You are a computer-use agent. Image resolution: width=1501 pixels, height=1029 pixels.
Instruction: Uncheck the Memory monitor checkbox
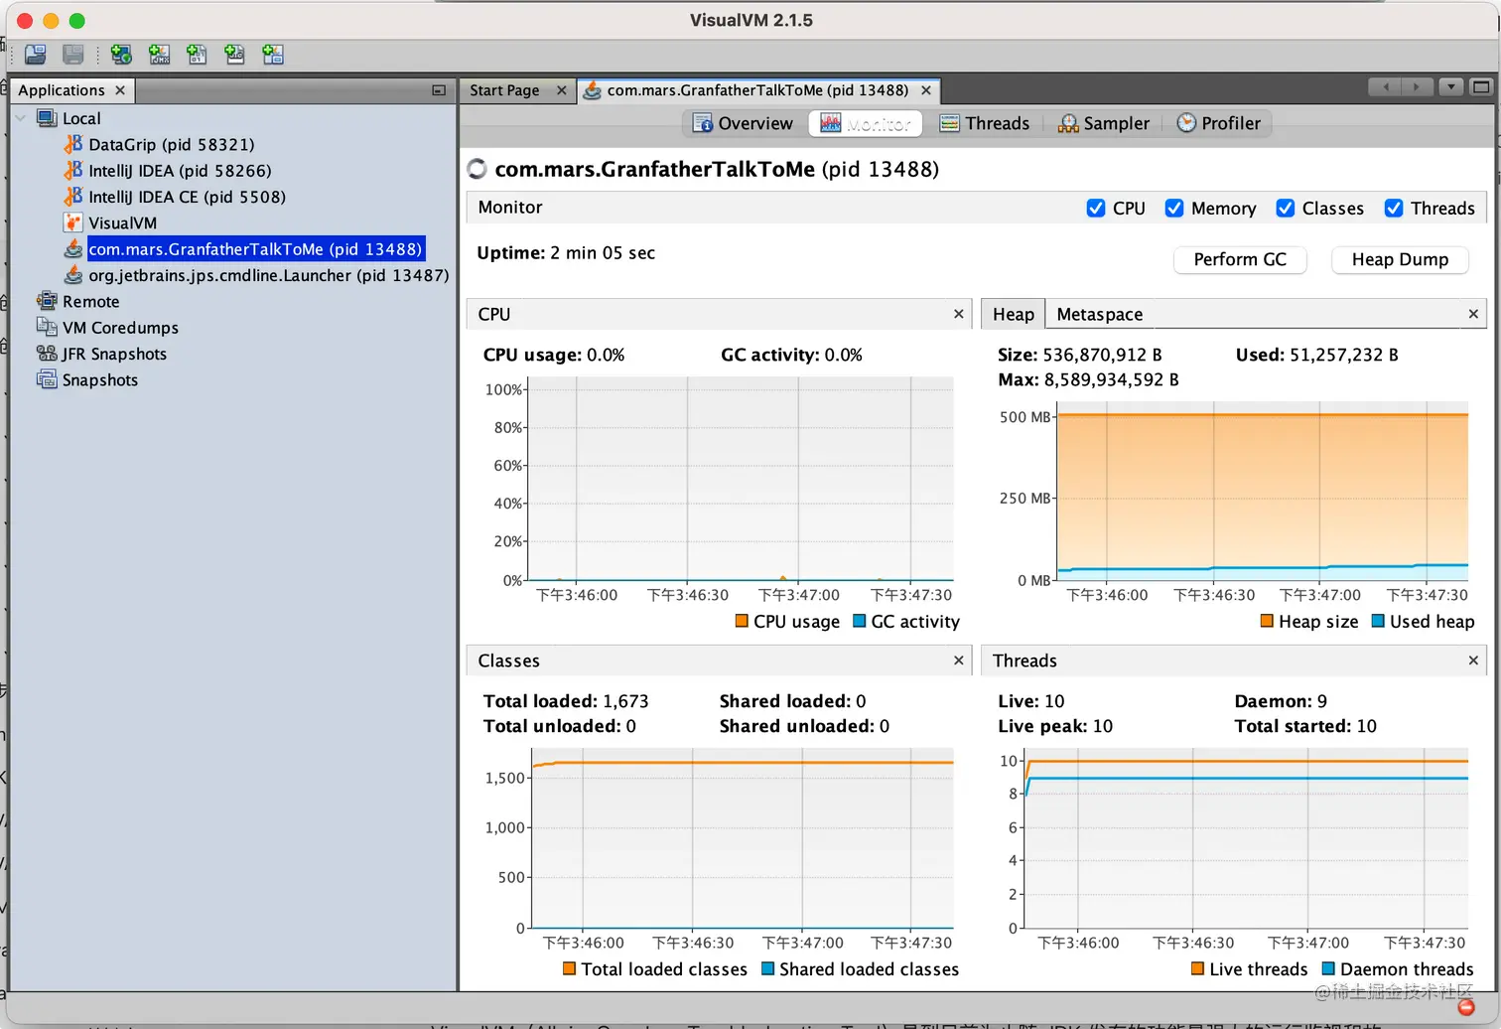click(1174, 208)
